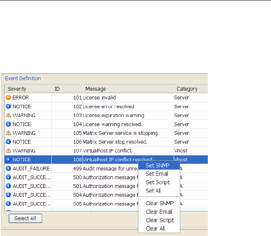Click the NOTICE info icon for event 106

click(x=8, y=142)
